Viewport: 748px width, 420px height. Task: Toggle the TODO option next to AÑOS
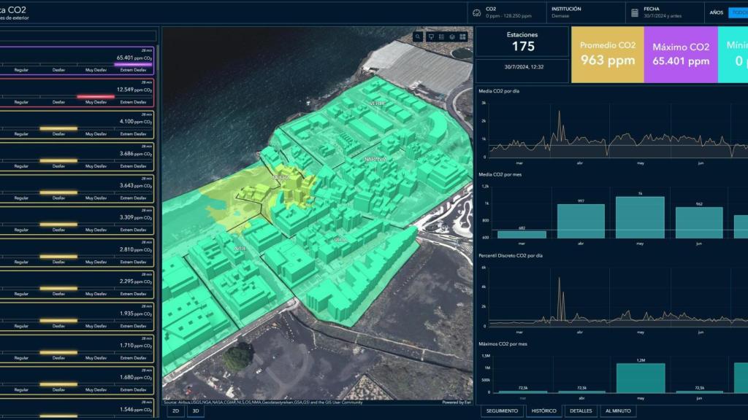pyautogui.click(x=739, y=11)
